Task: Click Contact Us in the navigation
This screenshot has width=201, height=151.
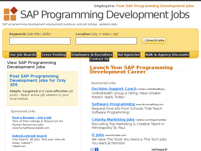Action: [99, 59]
